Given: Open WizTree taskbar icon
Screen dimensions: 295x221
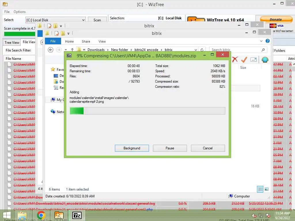Looking at the screenshot, I should 59,215.
